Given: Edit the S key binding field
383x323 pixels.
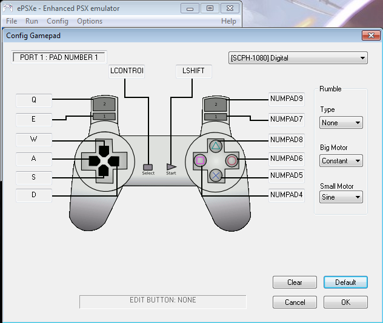Looking at the screenshot, I should (x=34, y=178).
